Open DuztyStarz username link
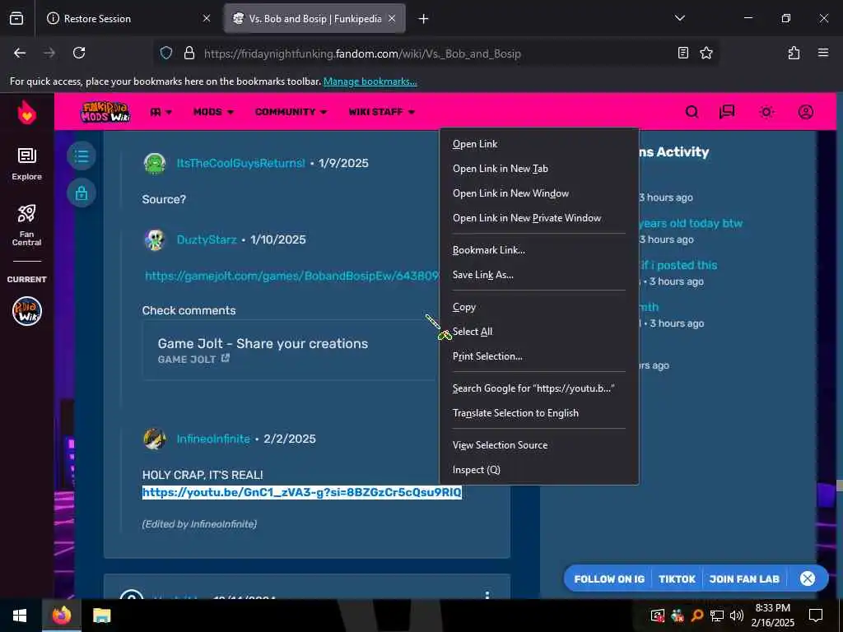The width and height of the screenshot is (843, 632). coord(207,239)
